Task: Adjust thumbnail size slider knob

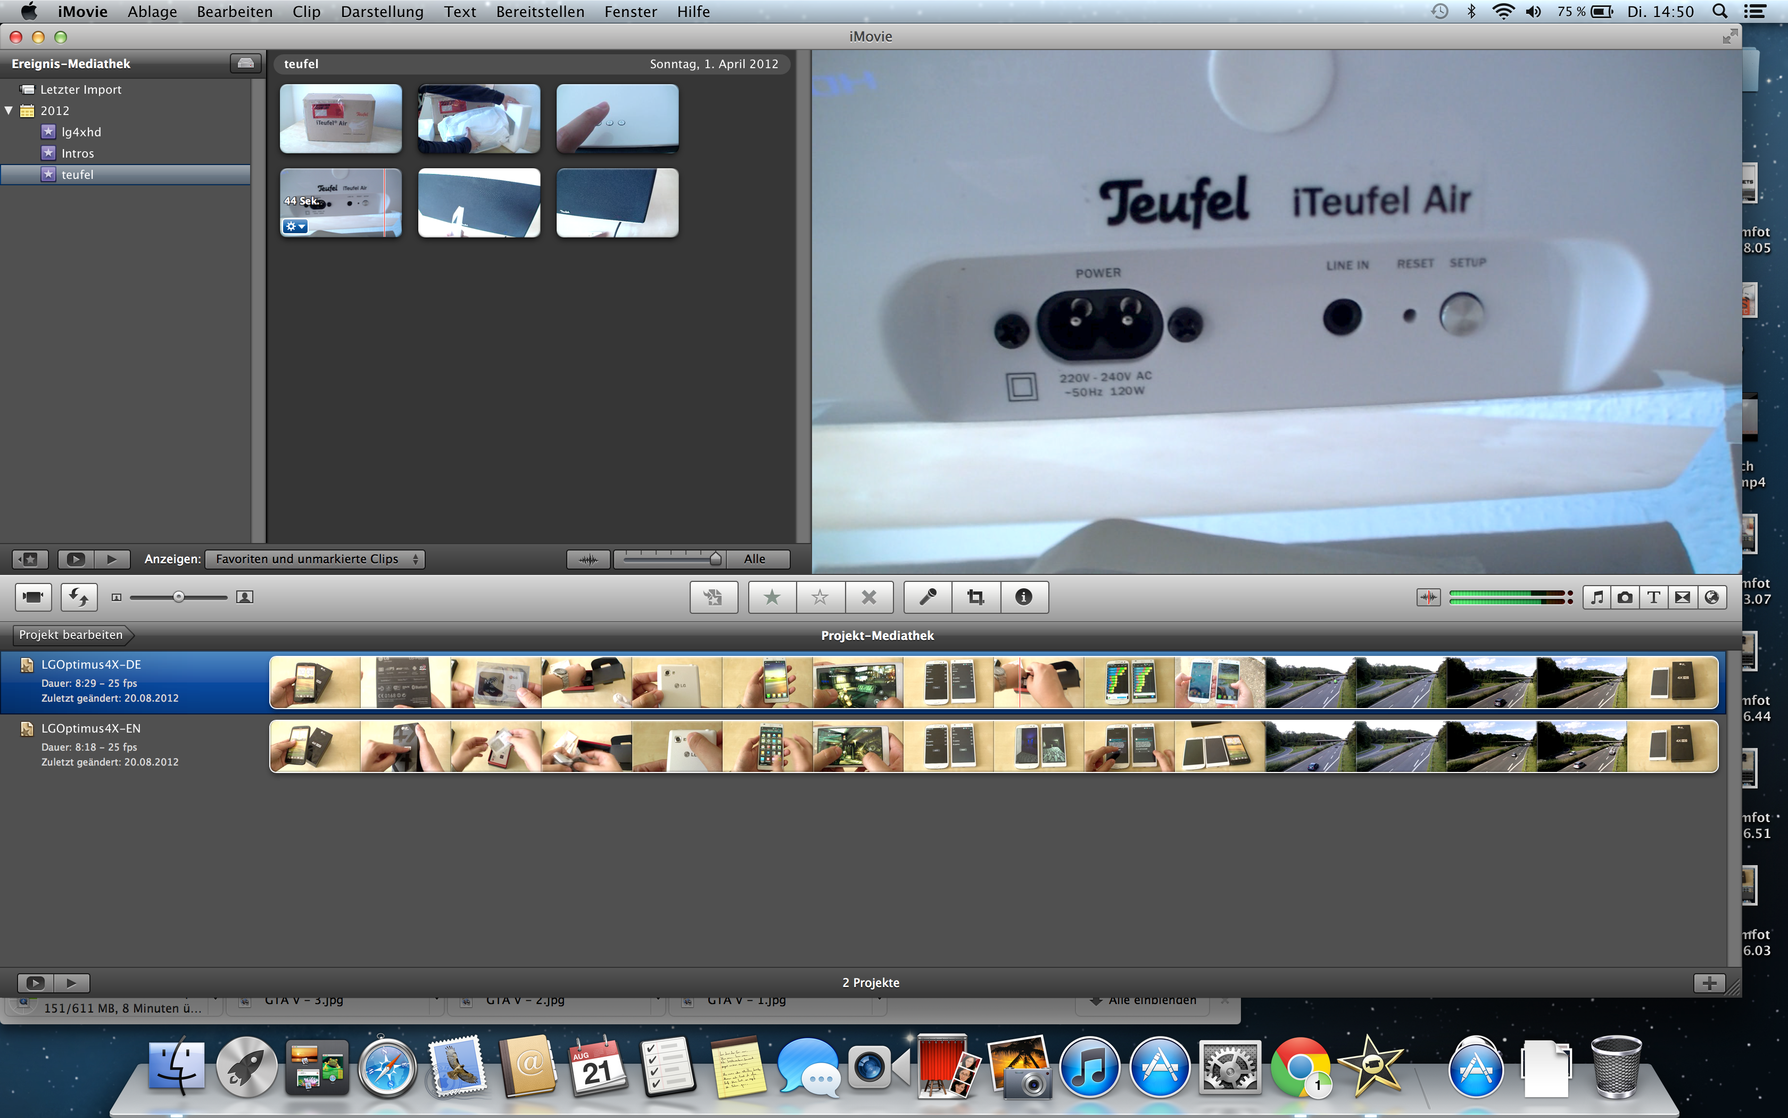Action: point(178,597)
